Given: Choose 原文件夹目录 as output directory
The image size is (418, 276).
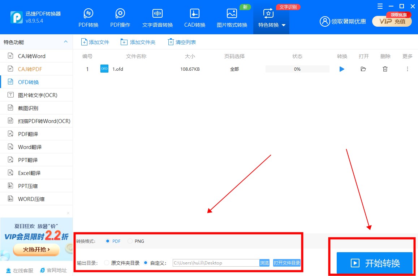Looking at the screenshot, I should point(107,263).
